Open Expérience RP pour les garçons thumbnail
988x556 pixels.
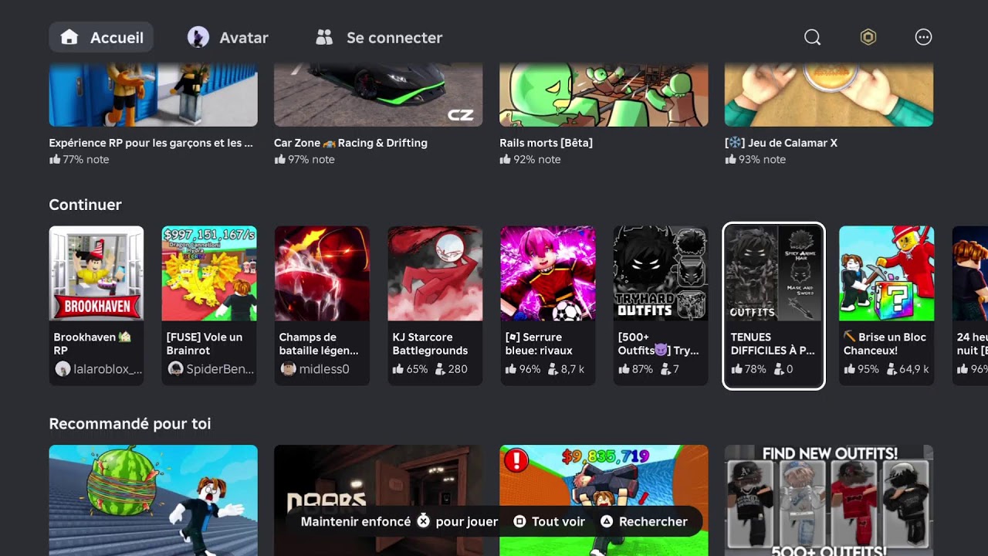coord(154,94)
